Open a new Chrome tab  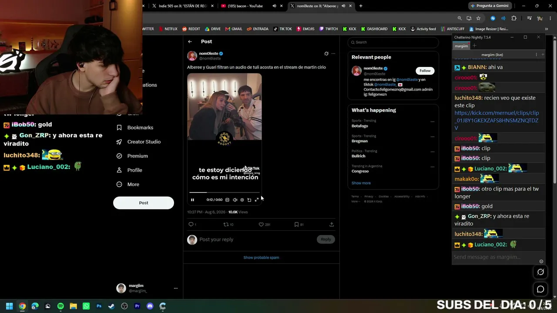click(x=361, y=6)
